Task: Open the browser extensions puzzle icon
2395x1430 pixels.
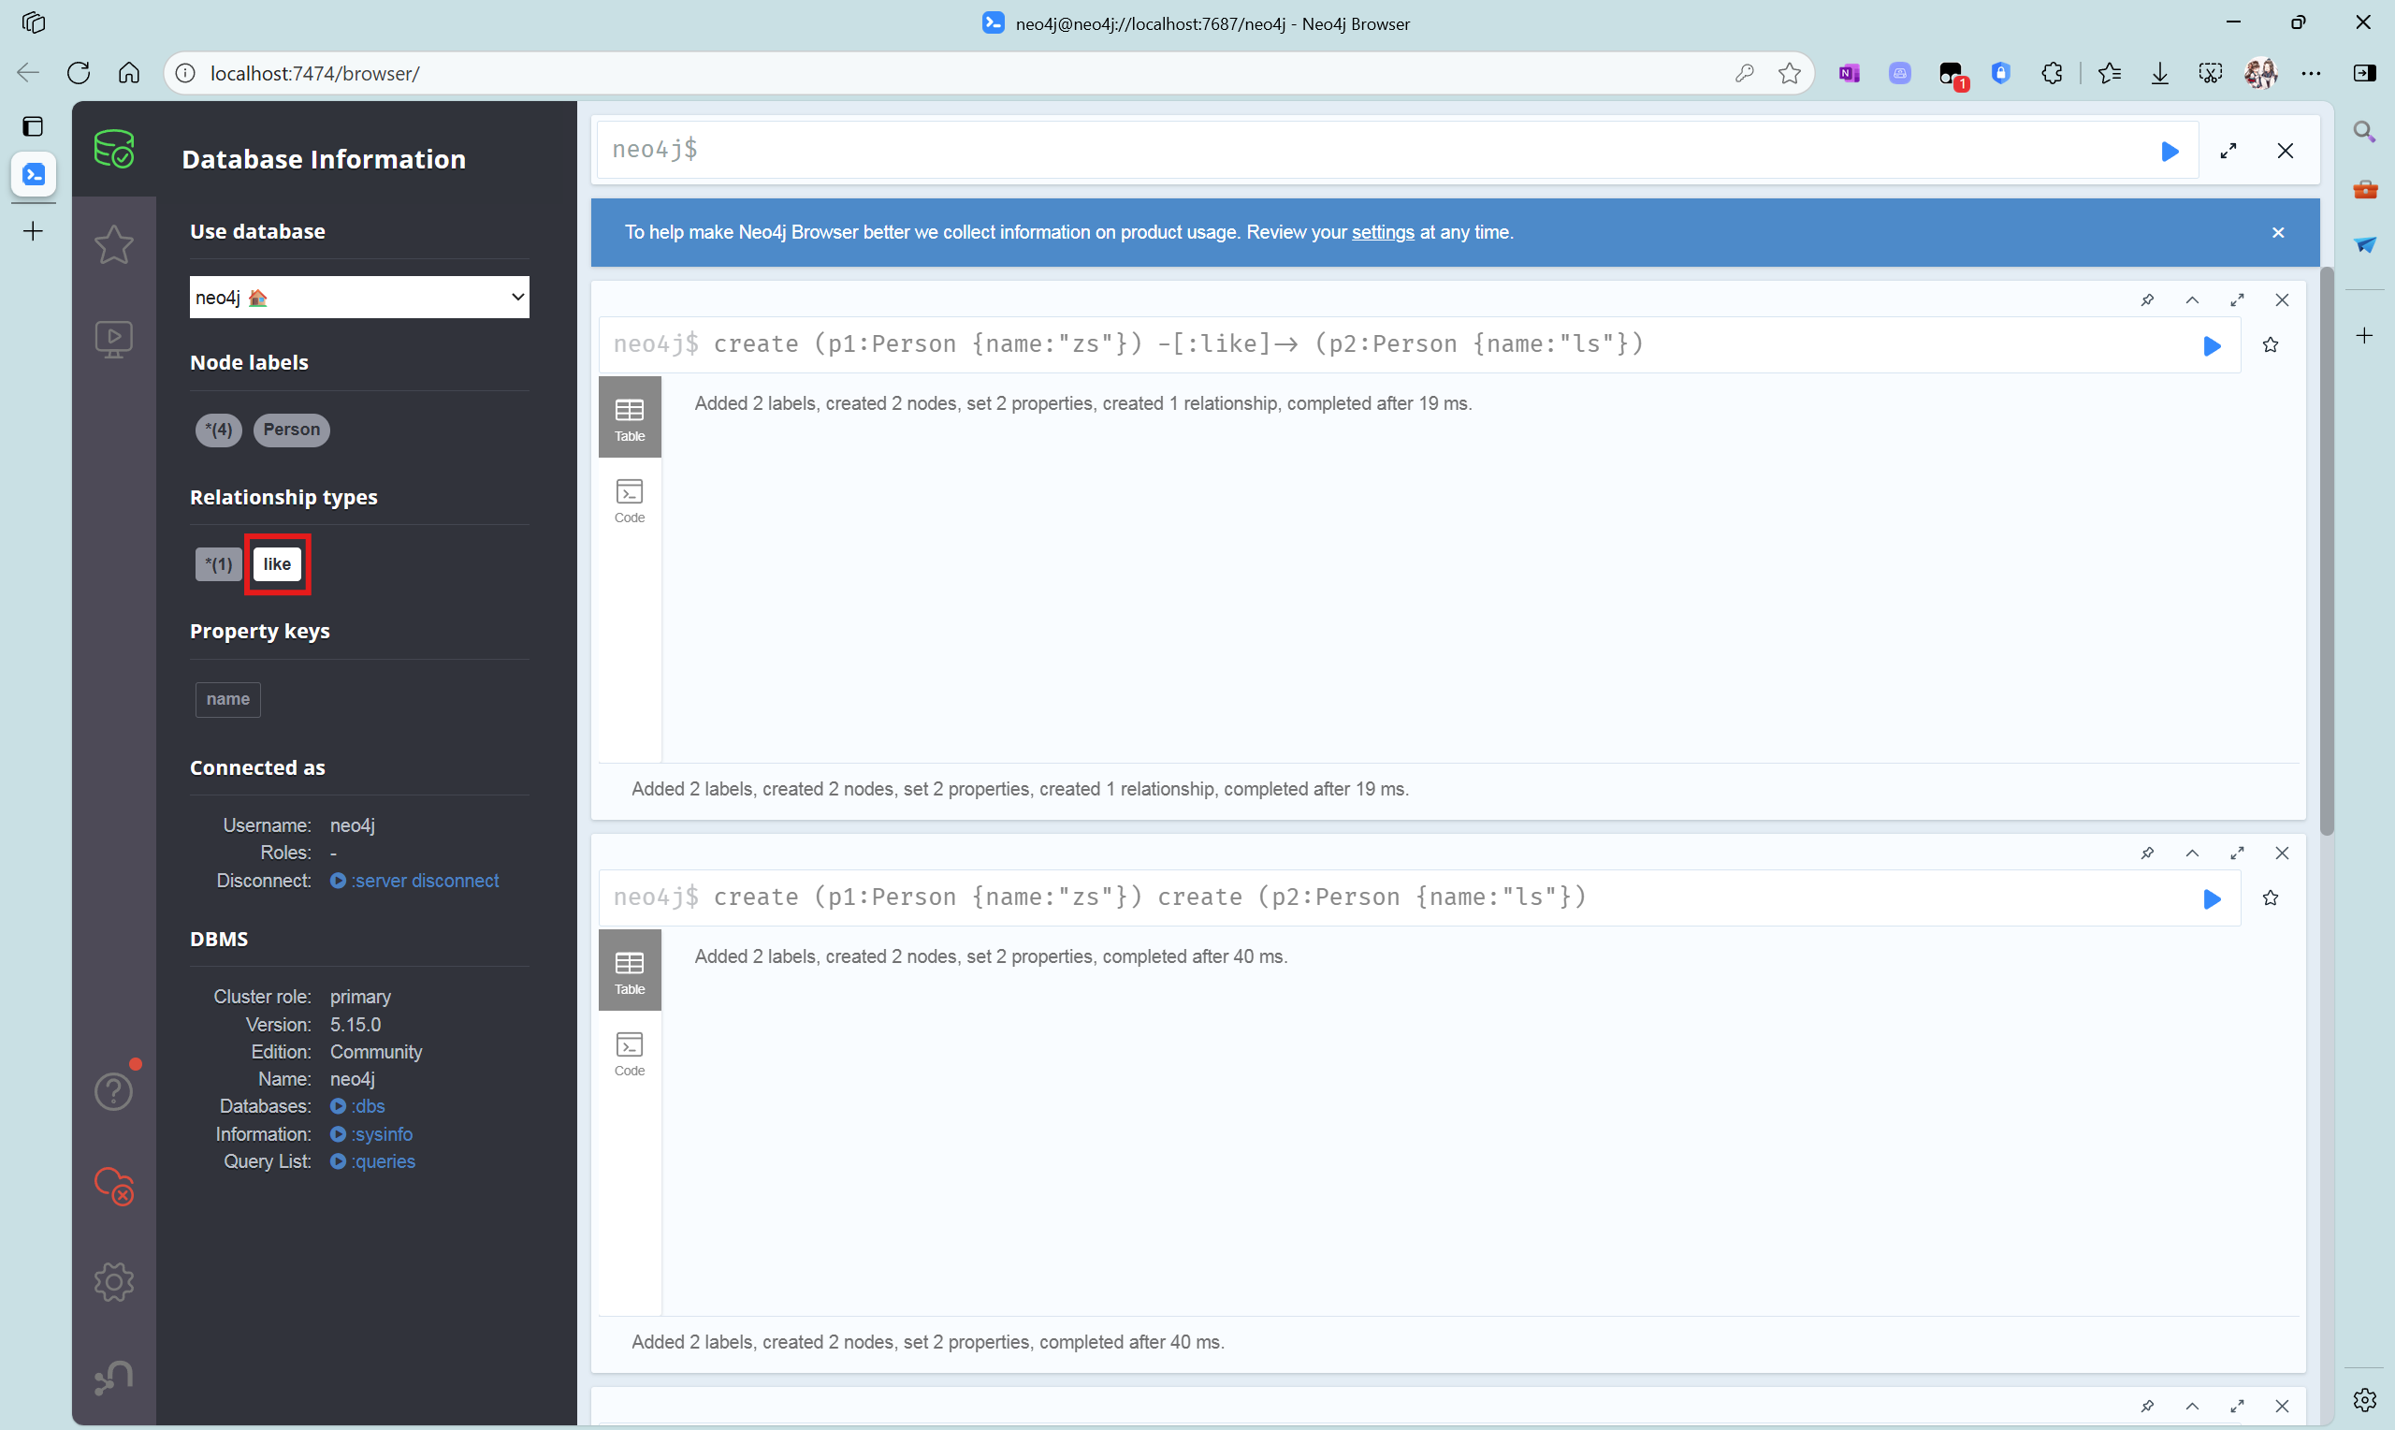Action: pos(2052,73)
